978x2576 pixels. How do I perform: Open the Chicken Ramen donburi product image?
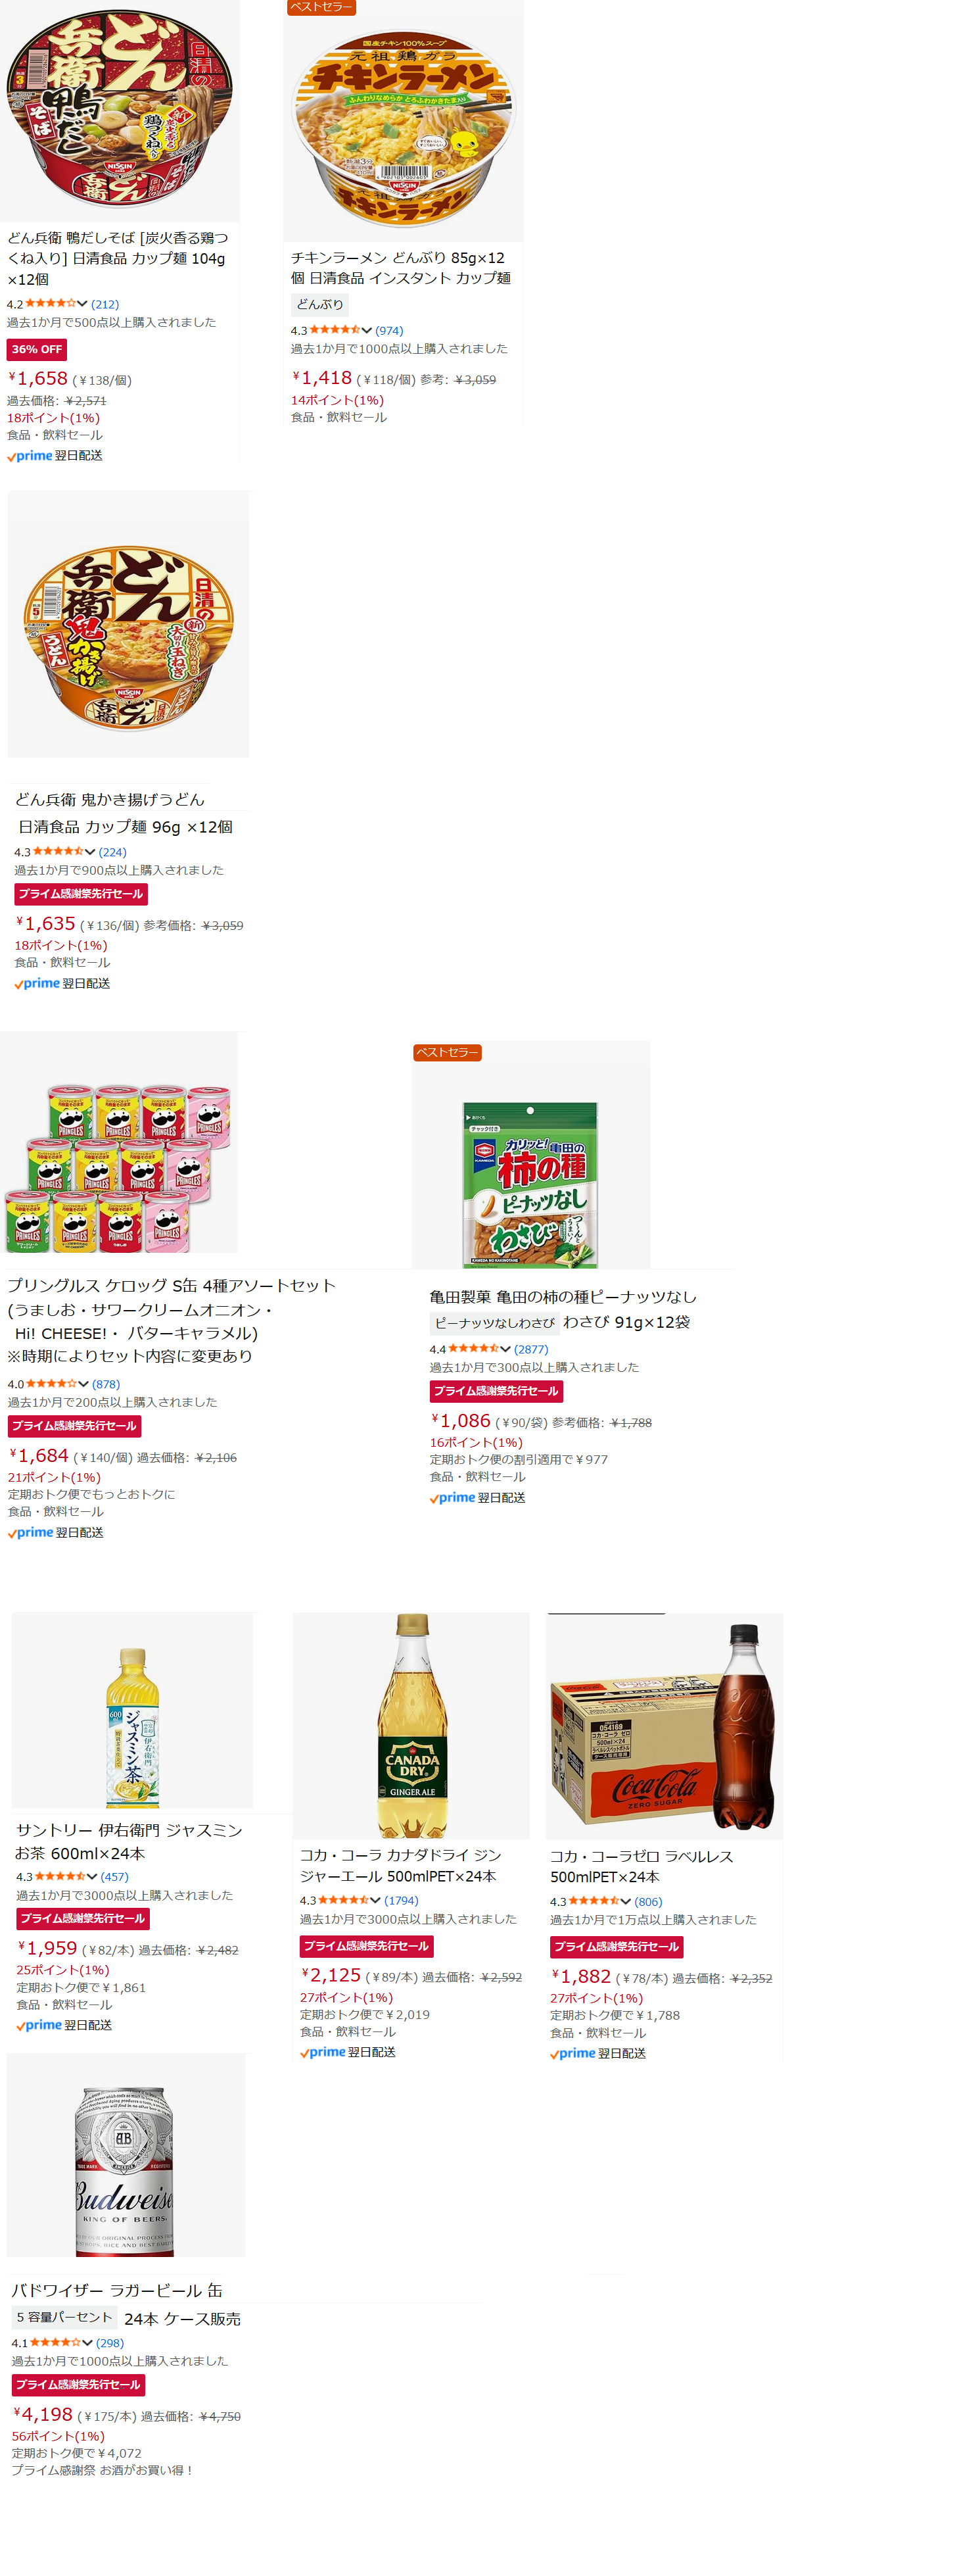[x=404, y=121]
